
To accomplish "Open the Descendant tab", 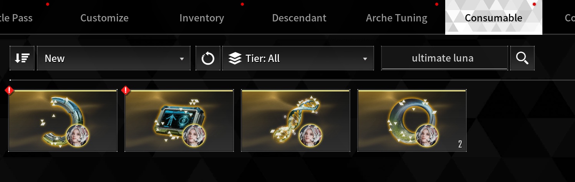I will (299, 18).
